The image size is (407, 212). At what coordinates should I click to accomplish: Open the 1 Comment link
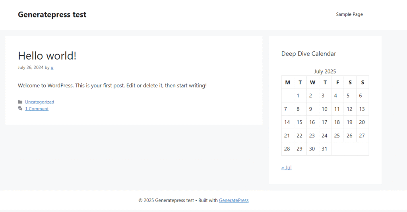[x=37, y=109]
